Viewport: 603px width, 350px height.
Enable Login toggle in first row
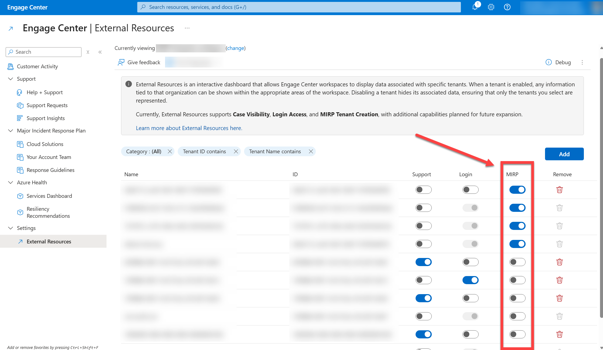click(x=471, y=190)
